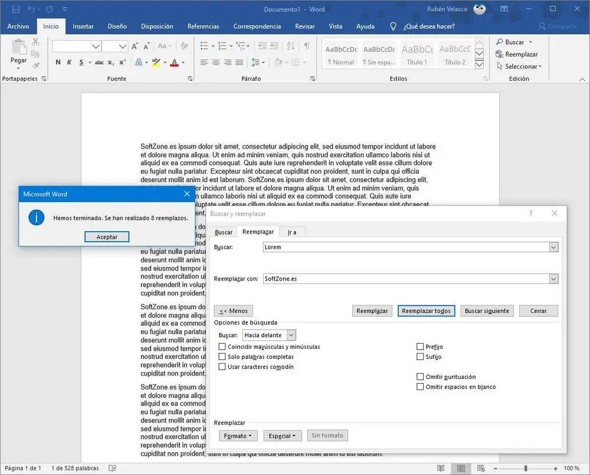Align text to the left
Image resolution: width=590 pixels, height=475 pixels.
click(x=204, y=62)
